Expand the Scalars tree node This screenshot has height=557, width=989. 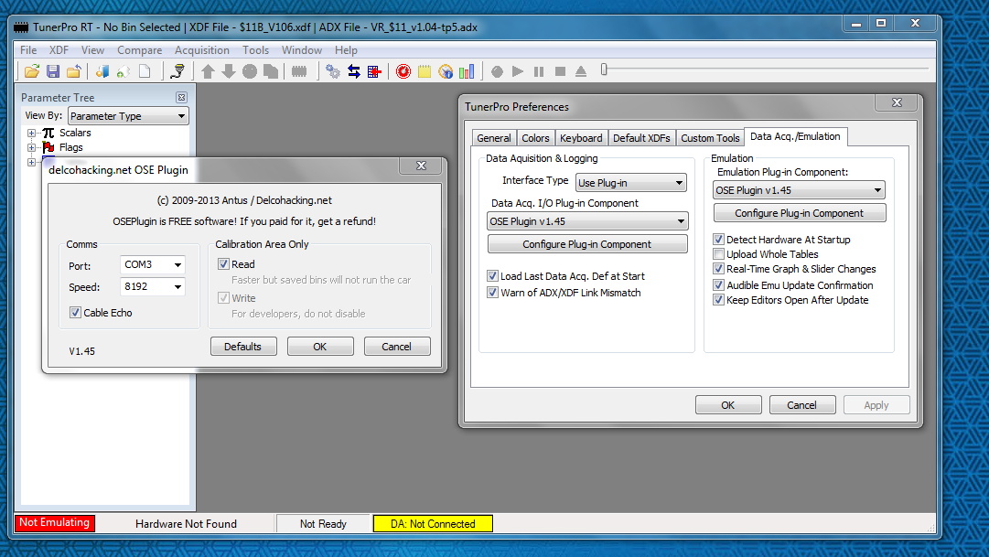click(x=31, y=134)
